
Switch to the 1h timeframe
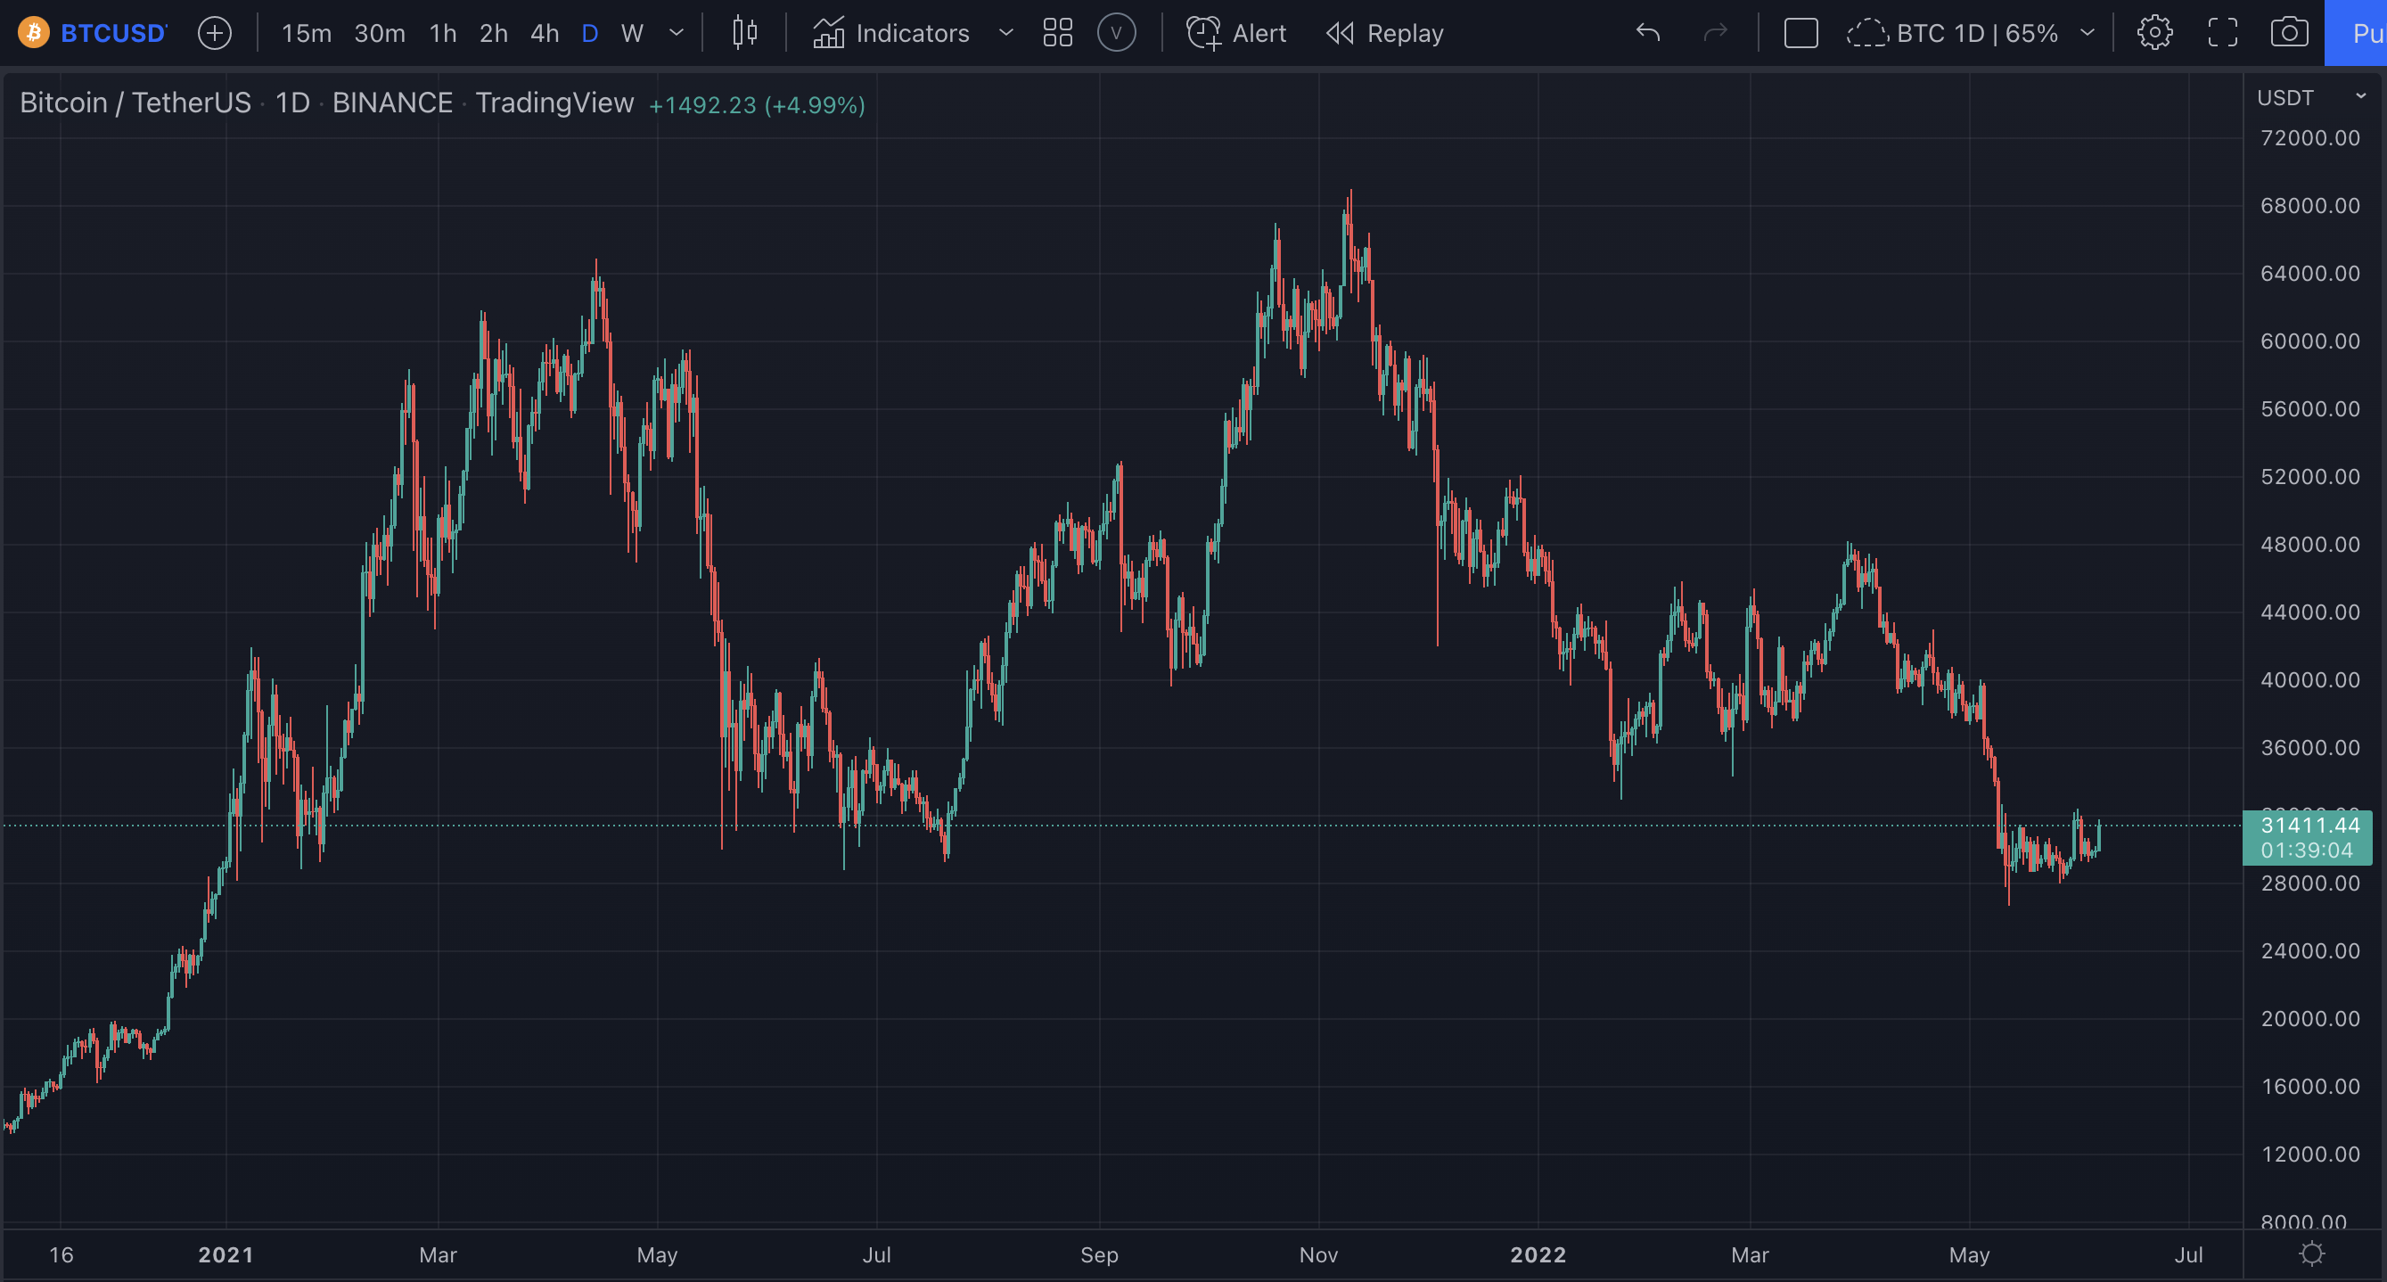click(443, 33)
